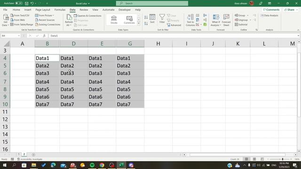Image resolution: width=301 pixels, height=169 pixels.
Task: Open the Comments button
Action: (x=271, y=9)
